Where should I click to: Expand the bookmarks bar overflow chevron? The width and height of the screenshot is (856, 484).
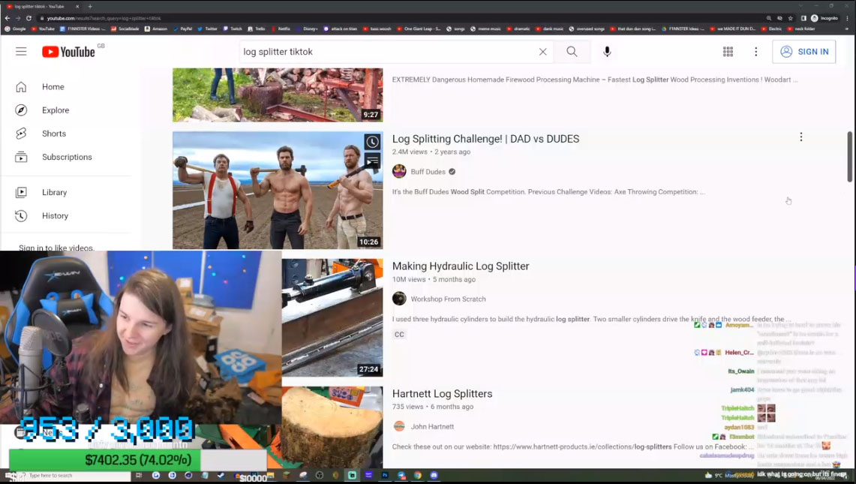point(847,29)
